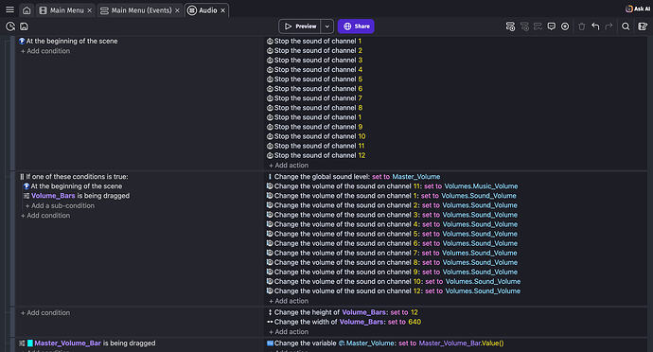Screen dimensions: 653x352
Task: Switch to Main Menu (Events) tab
Action: coord(141,10)
